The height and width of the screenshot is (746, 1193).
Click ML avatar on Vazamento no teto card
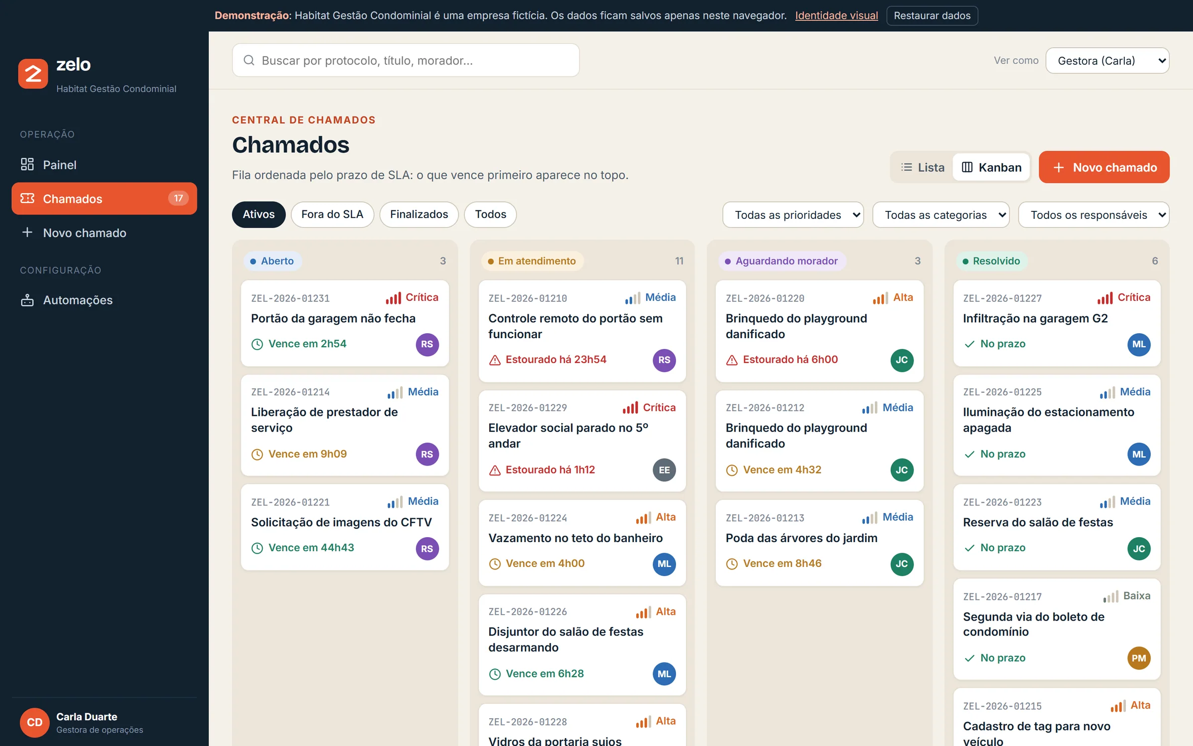(x=664, y=564)
